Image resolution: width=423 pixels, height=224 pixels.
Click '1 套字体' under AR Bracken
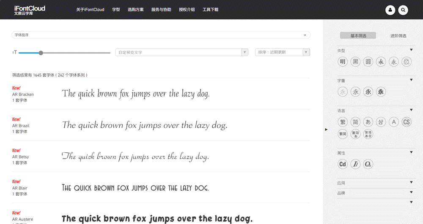point(20,100)
